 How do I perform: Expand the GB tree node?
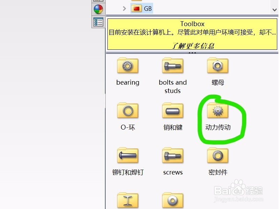[125, 8]
